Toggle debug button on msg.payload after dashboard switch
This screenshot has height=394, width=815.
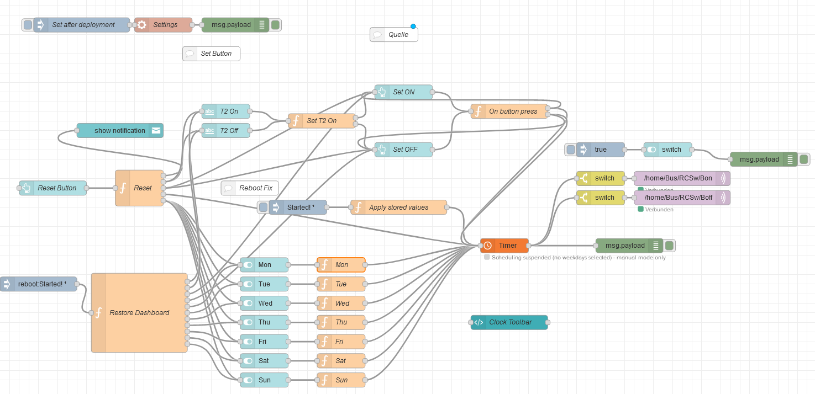803,159
